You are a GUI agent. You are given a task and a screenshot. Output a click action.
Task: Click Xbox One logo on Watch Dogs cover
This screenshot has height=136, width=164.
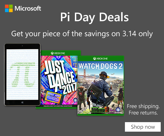point(101,58)
